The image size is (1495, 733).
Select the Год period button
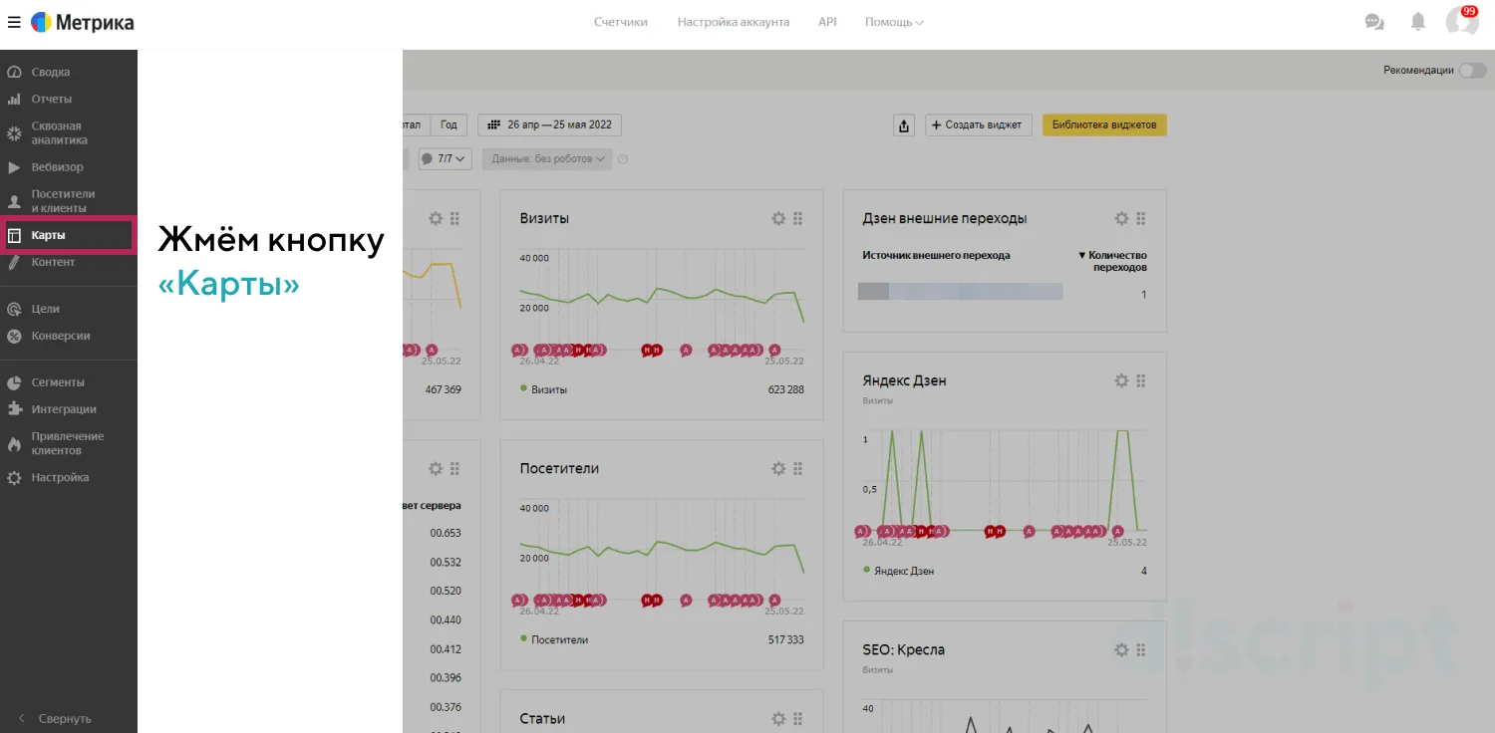click(449, 124)
